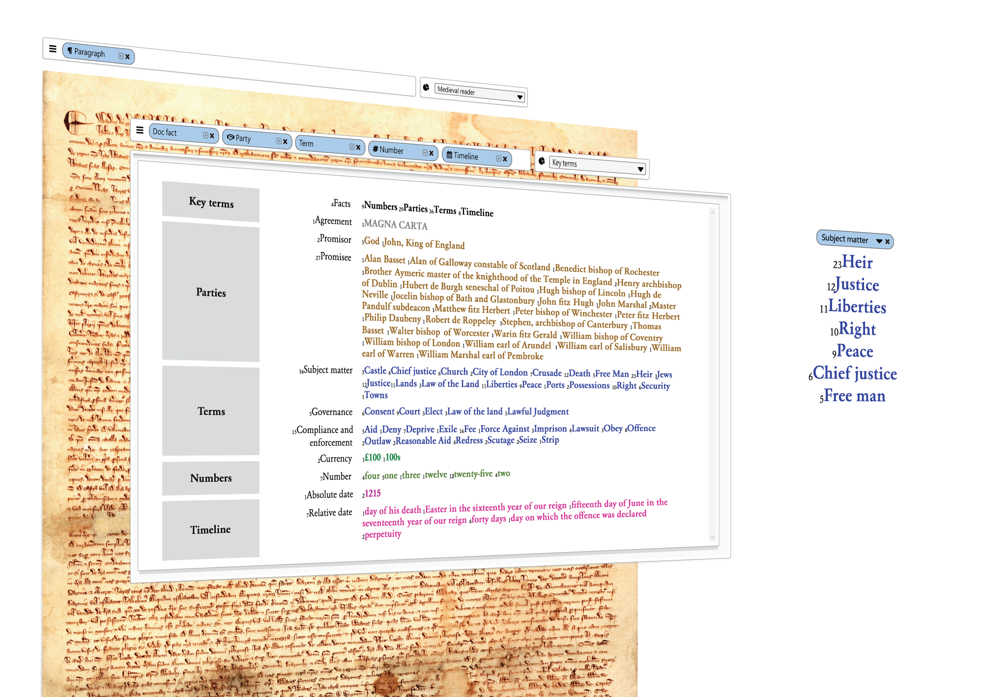Click the 'City of London' term
The width and height of the screenshot is (983, 697).
click(500, 372)
